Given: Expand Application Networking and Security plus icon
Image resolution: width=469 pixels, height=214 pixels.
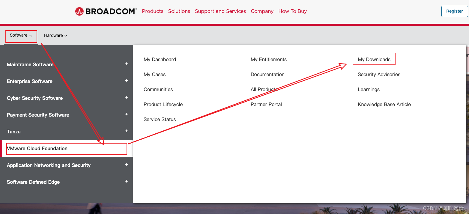Looking at the screenshot, I should click(127, 165).
